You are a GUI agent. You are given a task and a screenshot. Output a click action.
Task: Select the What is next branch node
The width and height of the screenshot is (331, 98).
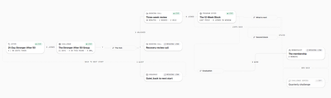pos(264,18)
